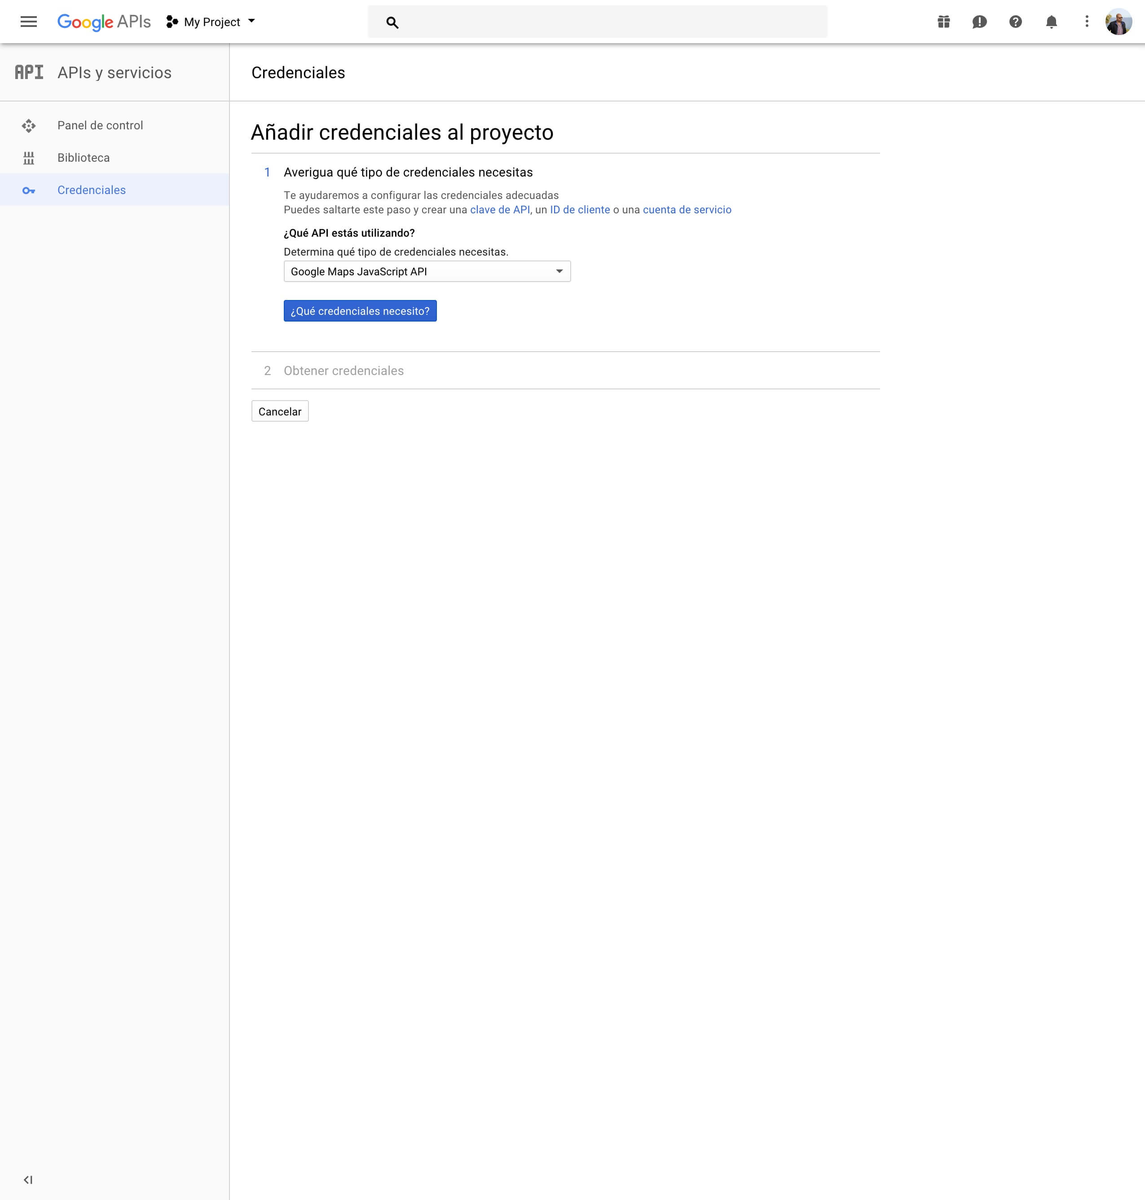The image size is (1145, 1200).
Task: Click the ¿Qué credenciales necesito? button
Action: point(360,311)
